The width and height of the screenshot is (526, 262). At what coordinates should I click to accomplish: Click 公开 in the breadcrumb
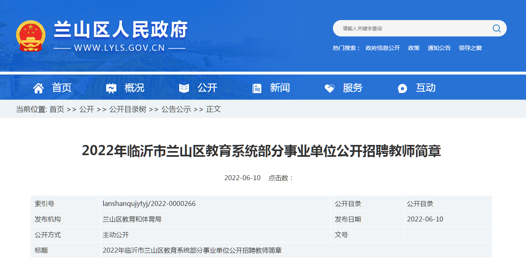click(x=87, y=109)
